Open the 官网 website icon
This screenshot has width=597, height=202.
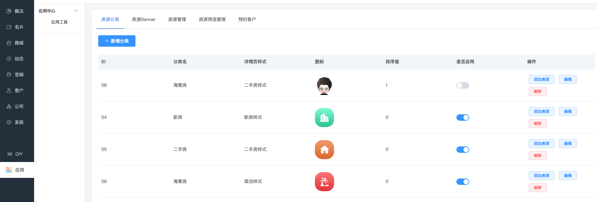click(x=9, y=75)
